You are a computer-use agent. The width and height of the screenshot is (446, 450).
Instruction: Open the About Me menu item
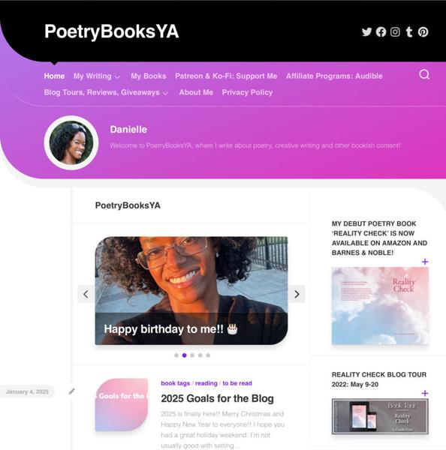[x=196, y=93]
